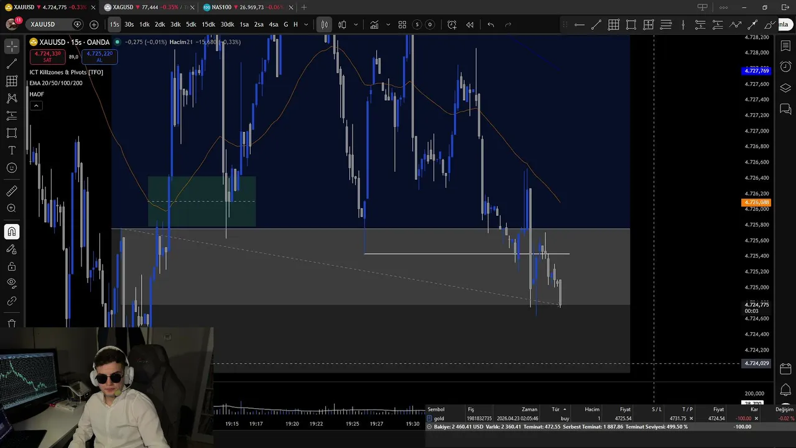Select the ruler measure tool

pos(12,191)
